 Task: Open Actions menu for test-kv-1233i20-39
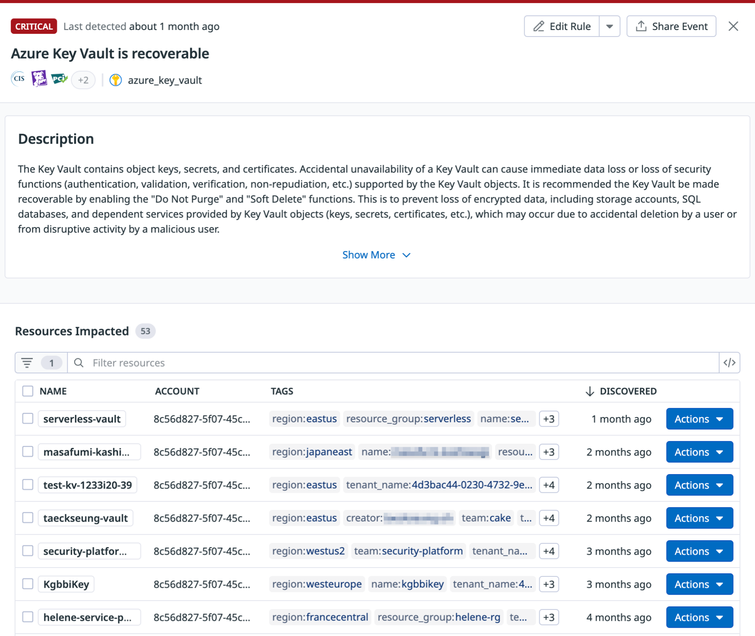(699, 485)
